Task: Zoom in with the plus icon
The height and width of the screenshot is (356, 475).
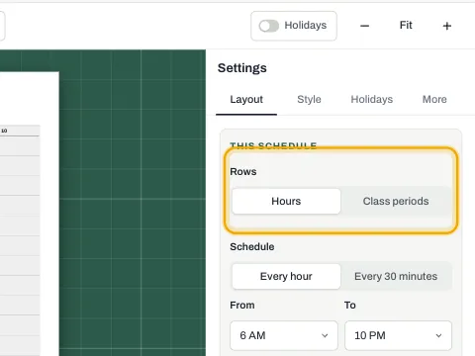Action: pyautogui.click(x=447, y=26)
